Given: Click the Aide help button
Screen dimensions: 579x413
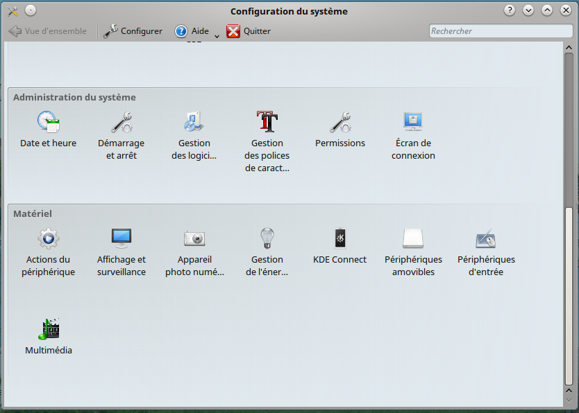Looking at the screenshot, I should click(192, 31).
